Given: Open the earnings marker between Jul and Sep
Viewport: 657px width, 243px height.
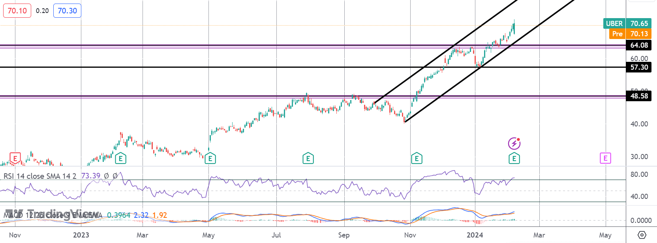Looking at the screenshot, I should [308, 158].
